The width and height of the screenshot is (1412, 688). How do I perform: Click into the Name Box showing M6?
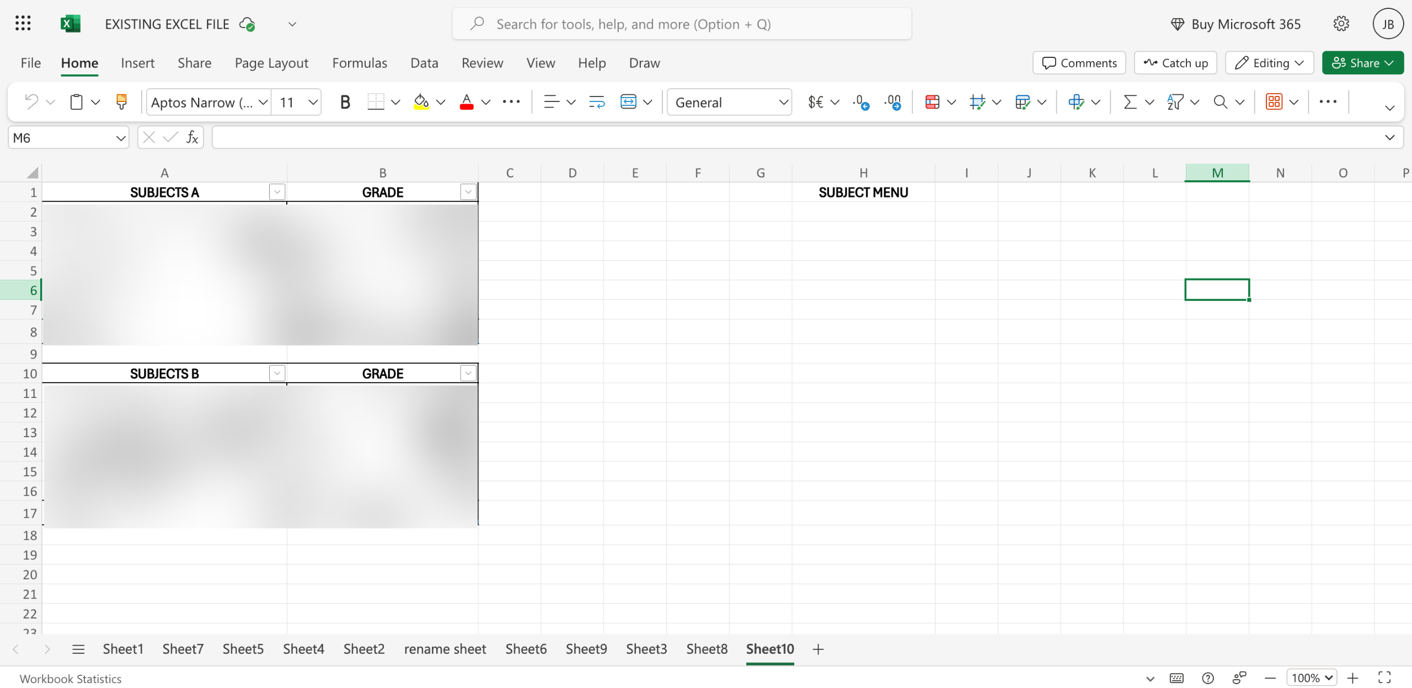pos(61,138)
